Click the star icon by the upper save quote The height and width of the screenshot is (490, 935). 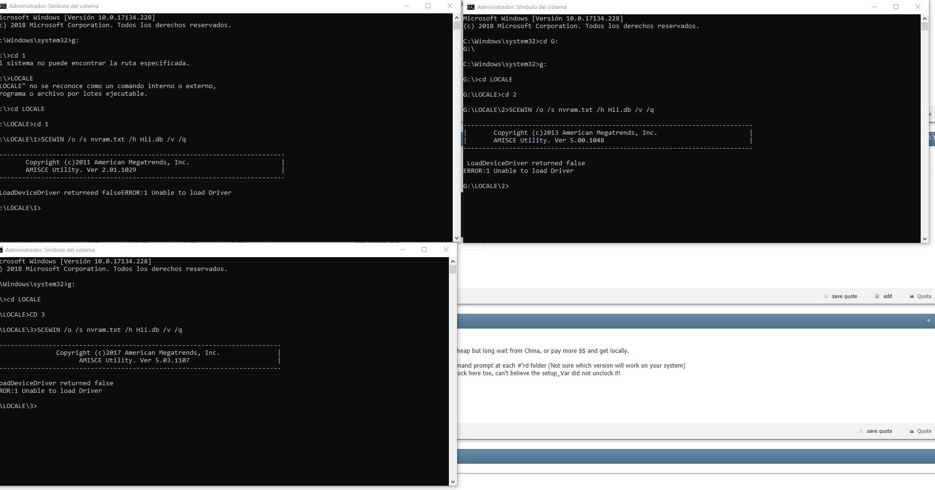point(826,296)
